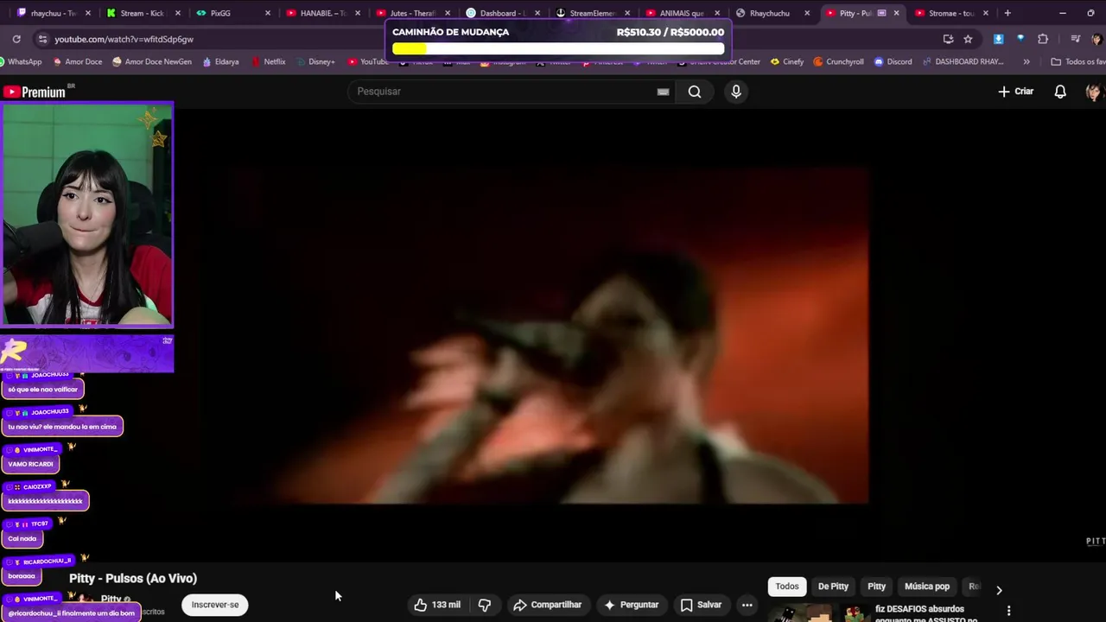Screen dimensions: 1106x622
Task: Open the Eldarya bookmark
Action: pyautogui.click(x=220, y=61)
